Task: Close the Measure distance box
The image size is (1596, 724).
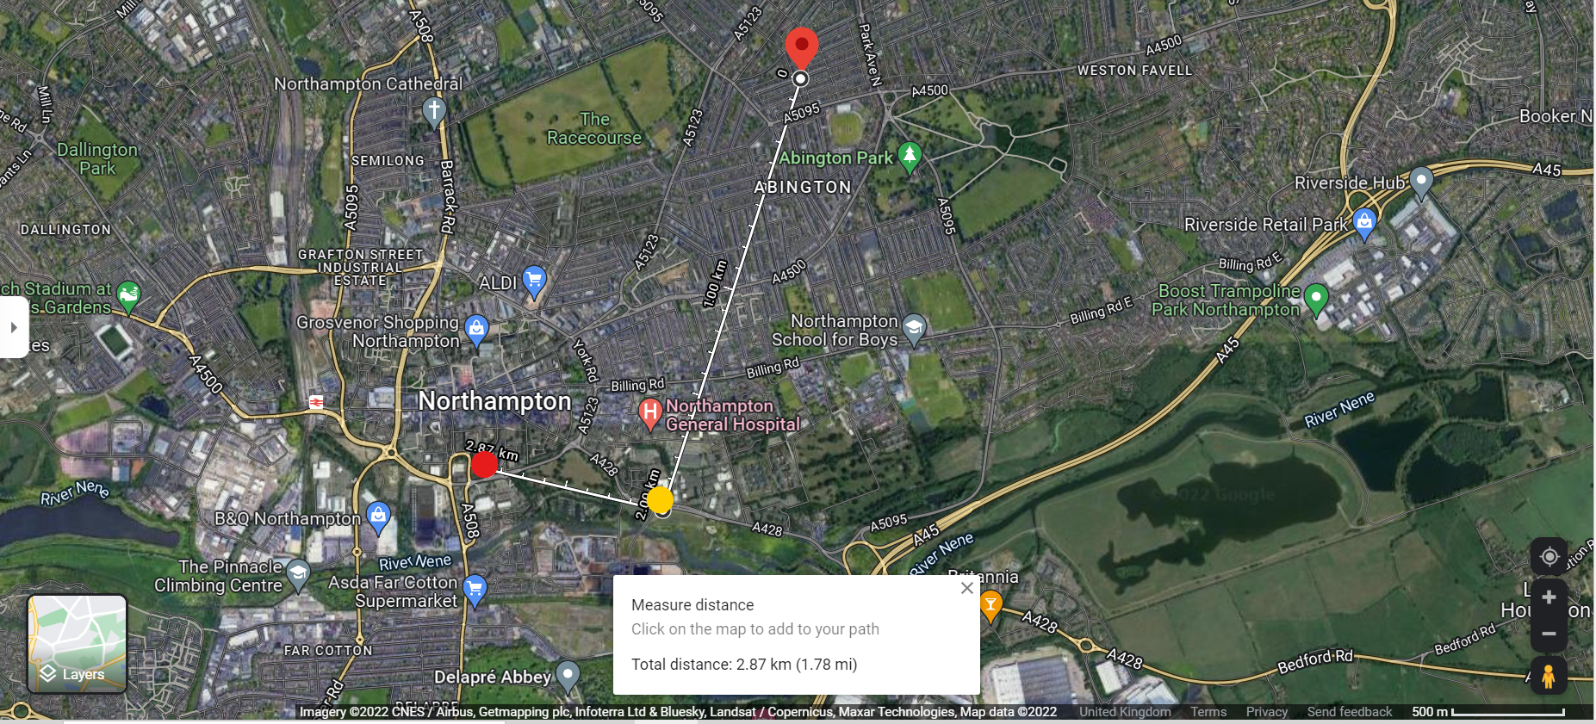Action: [x=967, y=588]
